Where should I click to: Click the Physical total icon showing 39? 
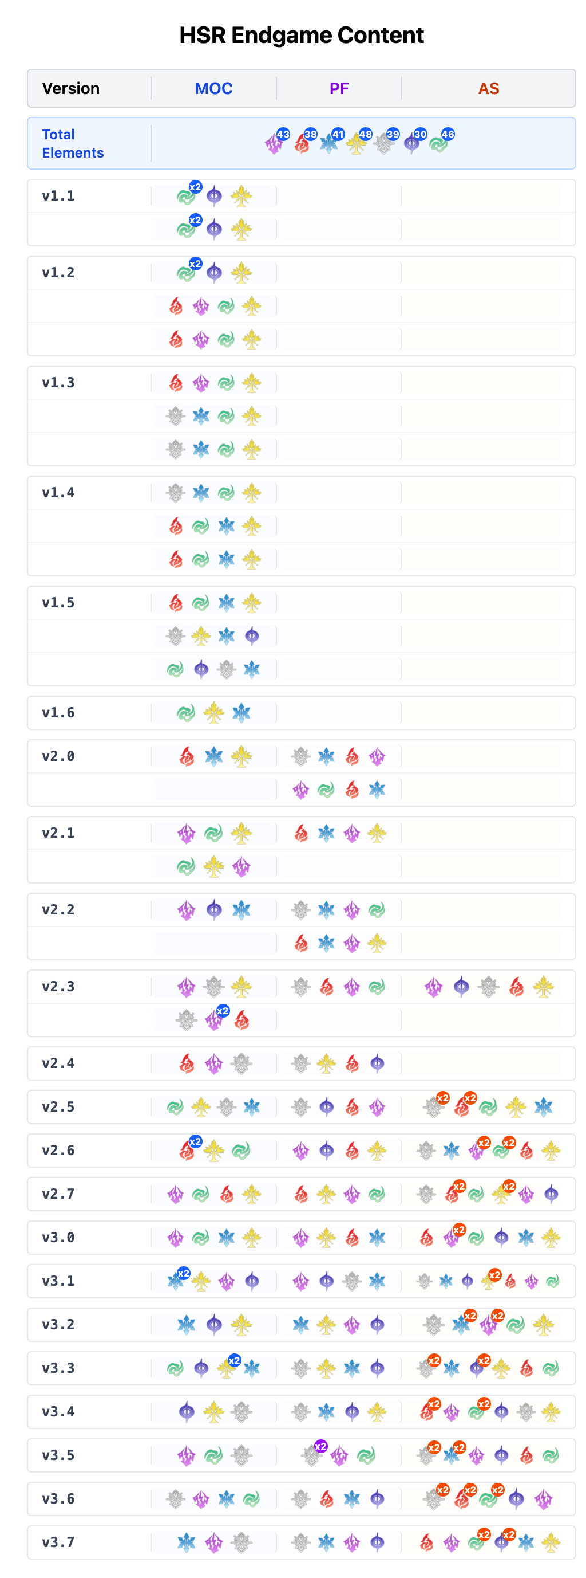tap(383, 144)
